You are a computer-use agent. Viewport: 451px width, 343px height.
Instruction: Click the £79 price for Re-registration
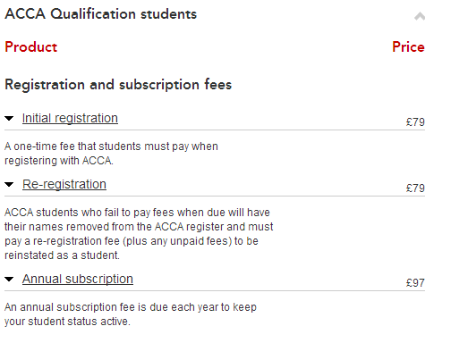point(415,188)
